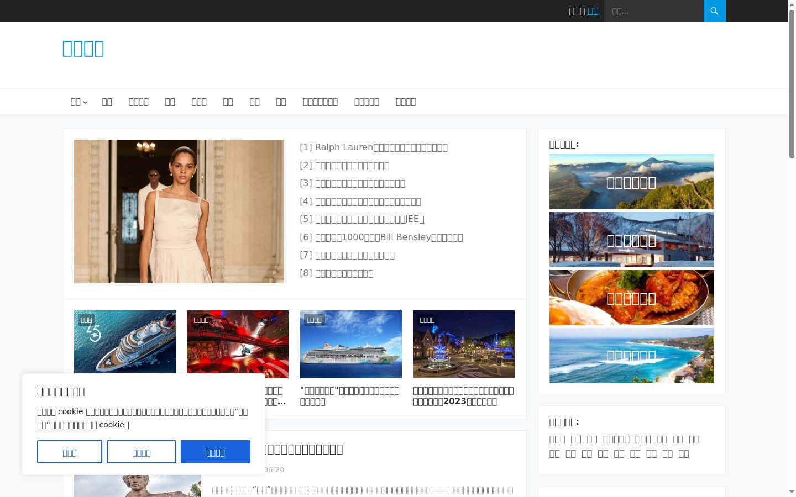Click the blue magnifier search button
796x497 pixels.
[x=714, y=11]
